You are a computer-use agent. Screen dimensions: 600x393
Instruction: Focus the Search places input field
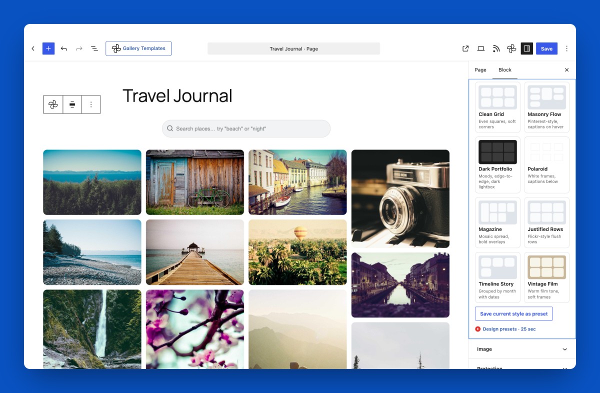pyautogui.click(x=246, y=128)
